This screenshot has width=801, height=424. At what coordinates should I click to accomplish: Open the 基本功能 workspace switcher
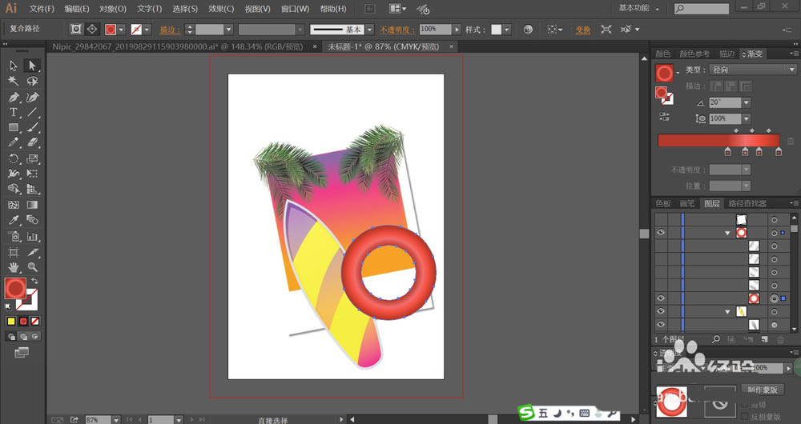(x=638, y=8)
